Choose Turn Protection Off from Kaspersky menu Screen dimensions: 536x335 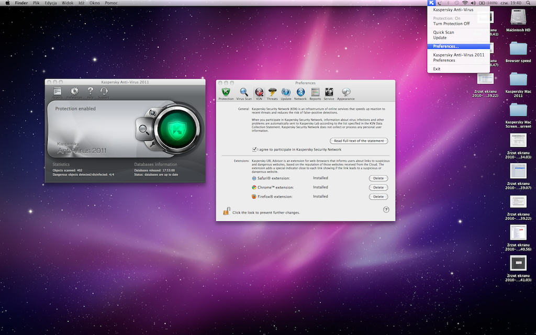point(451,24)
